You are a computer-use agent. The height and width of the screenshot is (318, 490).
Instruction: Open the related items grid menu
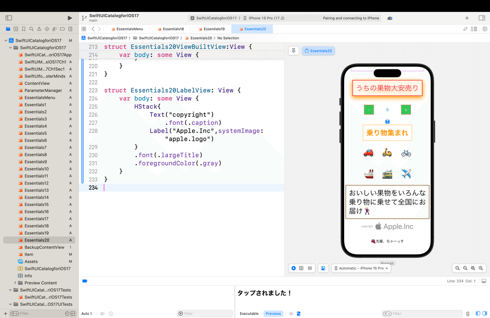84,29
